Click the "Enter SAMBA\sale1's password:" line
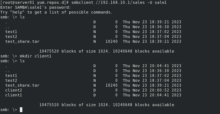220x114 pixels. point(35,7)
